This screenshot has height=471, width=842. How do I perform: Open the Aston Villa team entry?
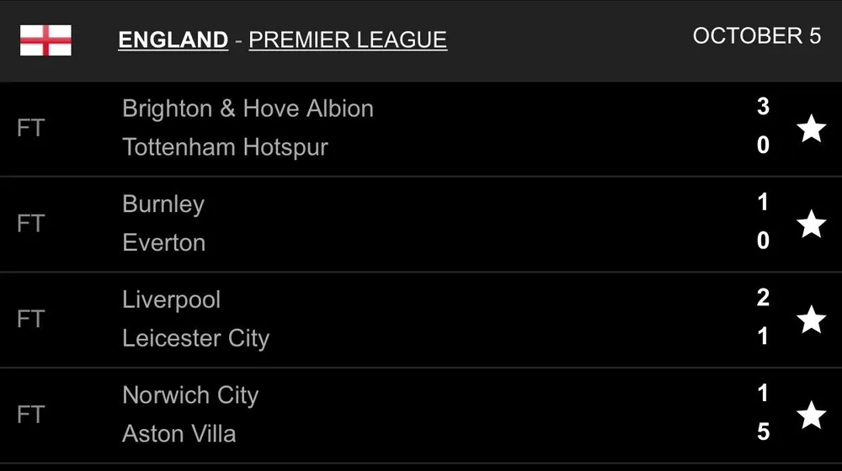tap(179, 434)
